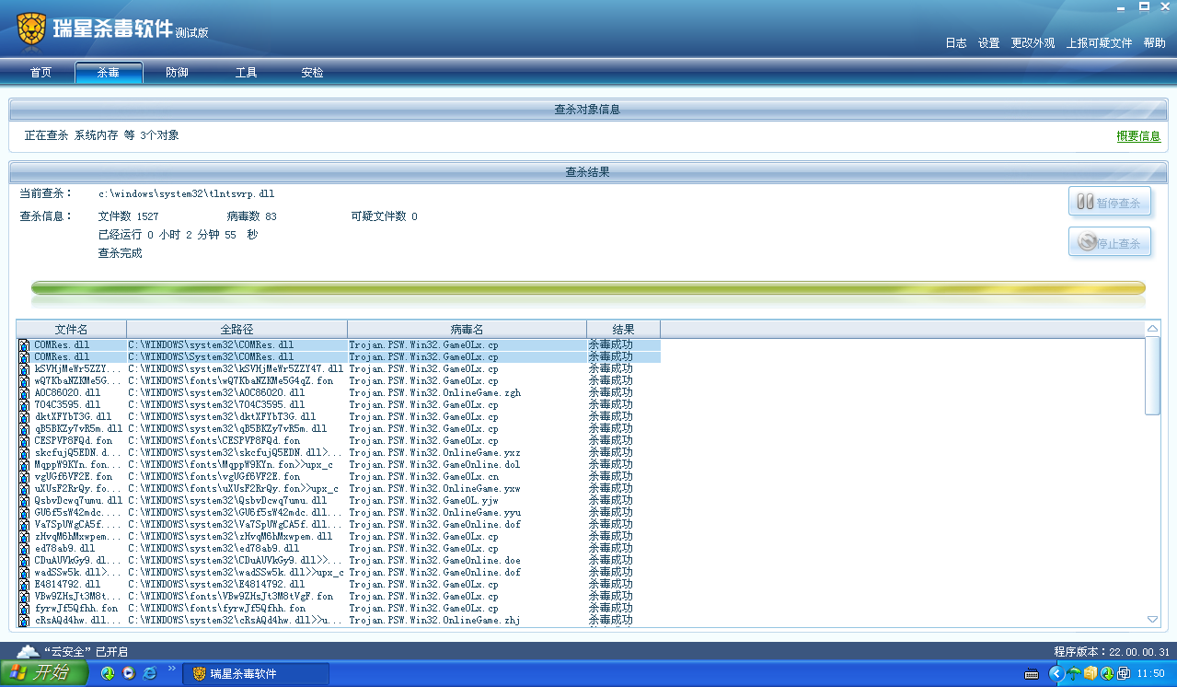1177x687 pixels.
Task: Click the file icon beside qB5BKZy7vR5m.dll
Action: click(25, 428)
